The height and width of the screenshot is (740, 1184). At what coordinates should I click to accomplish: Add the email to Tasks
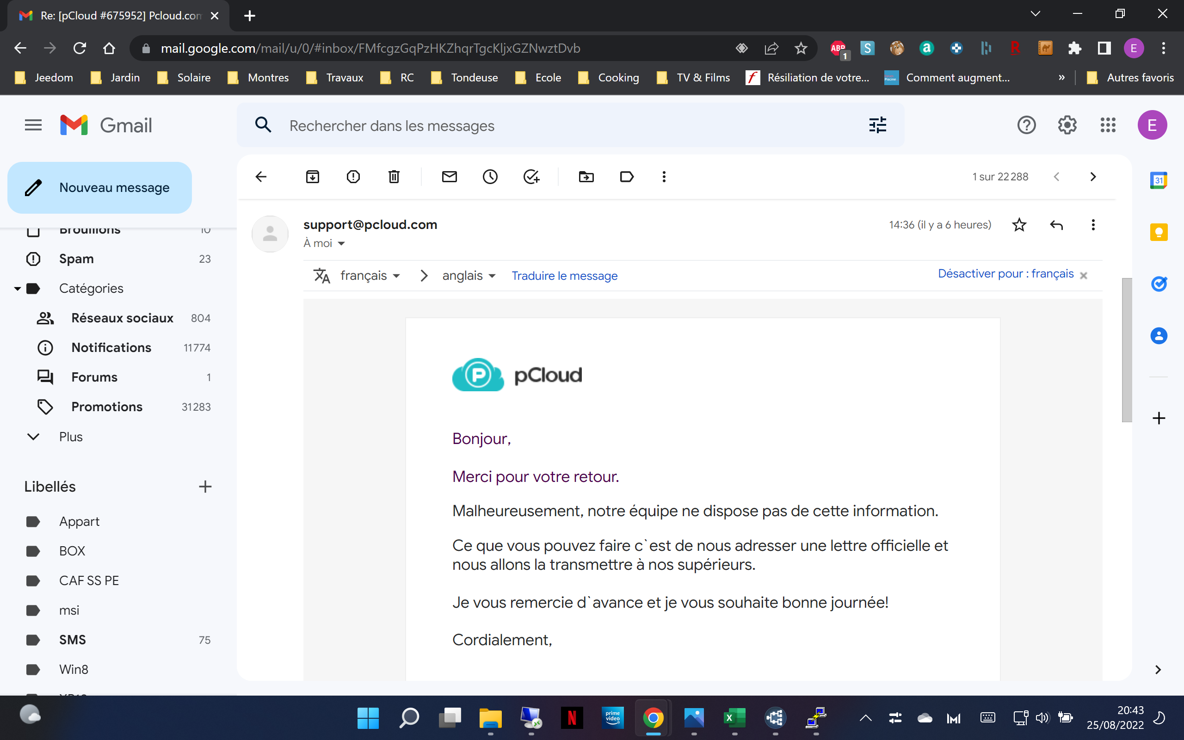coord(531,177)
